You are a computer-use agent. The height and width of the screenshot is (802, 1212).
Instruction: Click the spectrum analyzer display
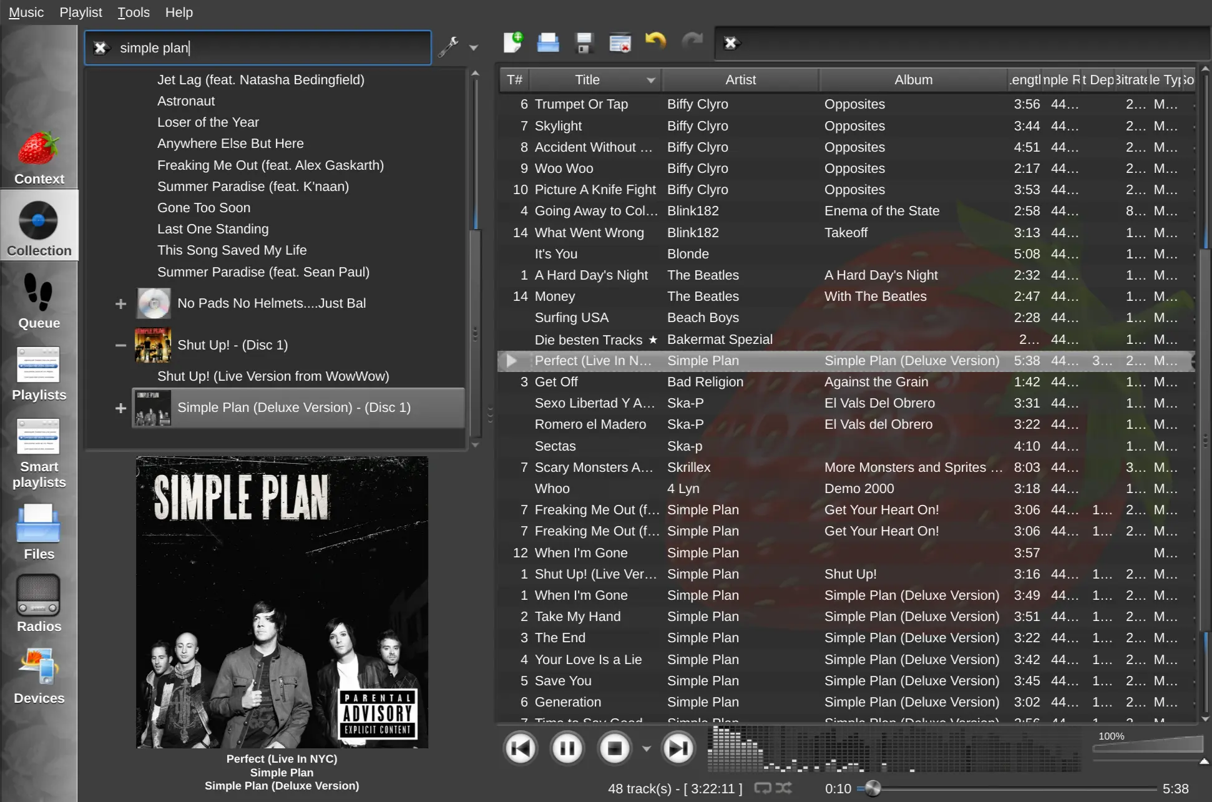point(894,750)
